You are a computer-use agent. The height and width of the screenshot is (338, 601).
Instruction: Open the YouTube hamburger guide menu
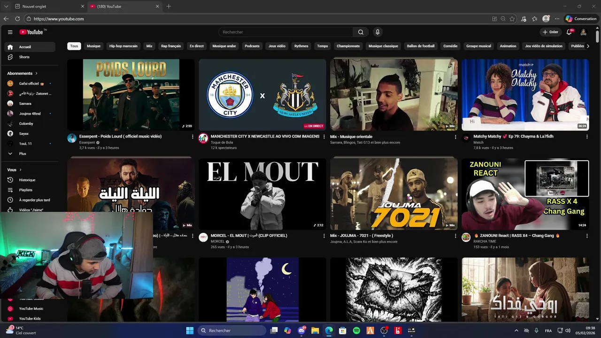[10, 32]
